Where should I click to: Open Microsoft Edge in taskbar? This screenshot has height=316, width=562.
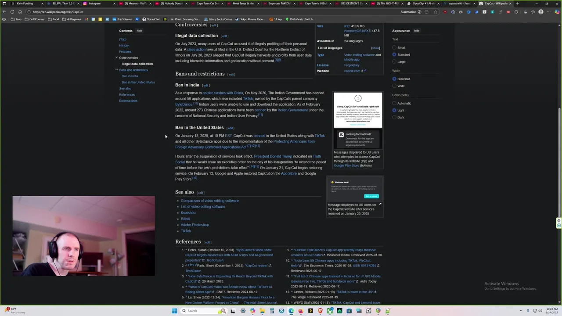click(291, 311)
